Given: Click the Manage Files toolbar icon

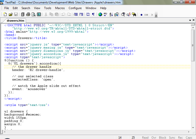Looking at the screenshot, I should pyautogui.click(x=23, y=14).
